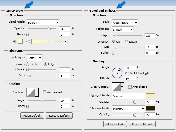Select the gradient glow radio button
Viewport: 176px width, 132px height.
[28, 41]
